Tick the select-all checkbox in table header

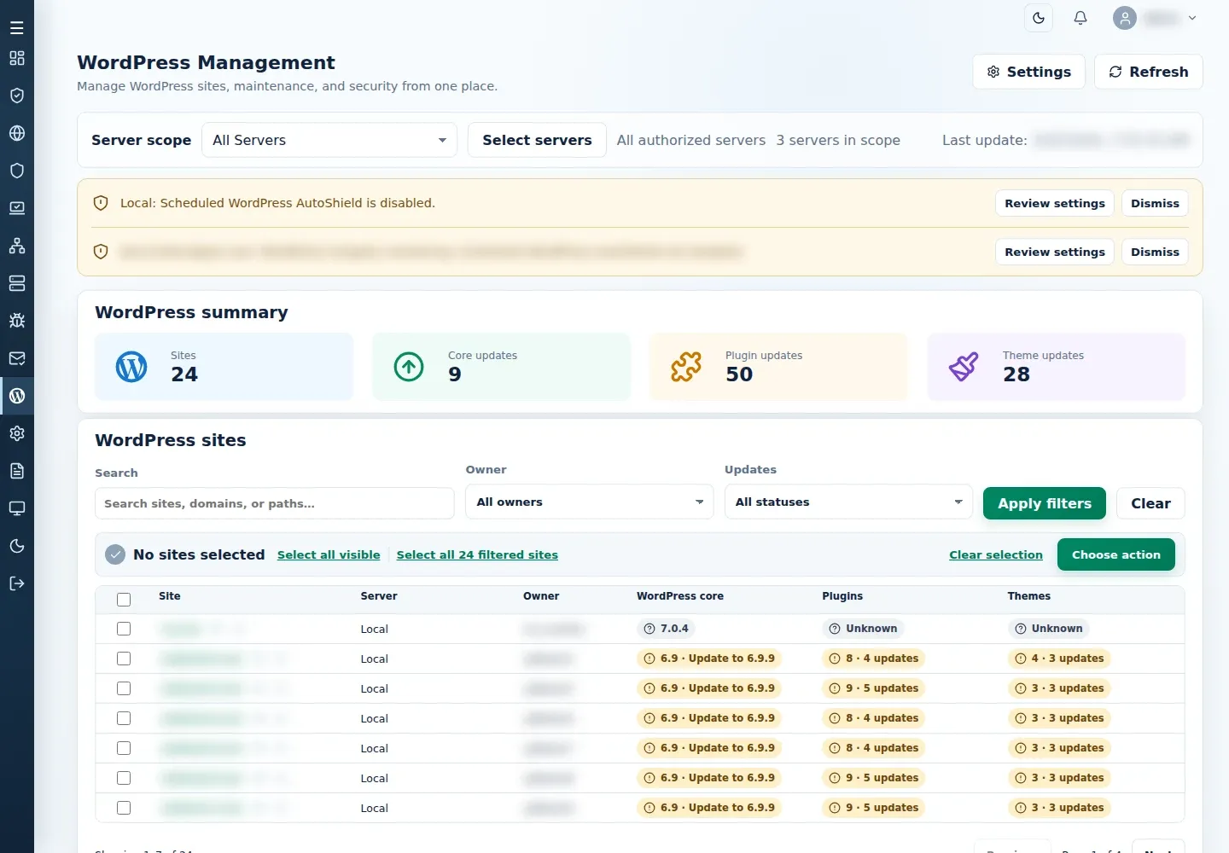point(124,600)
